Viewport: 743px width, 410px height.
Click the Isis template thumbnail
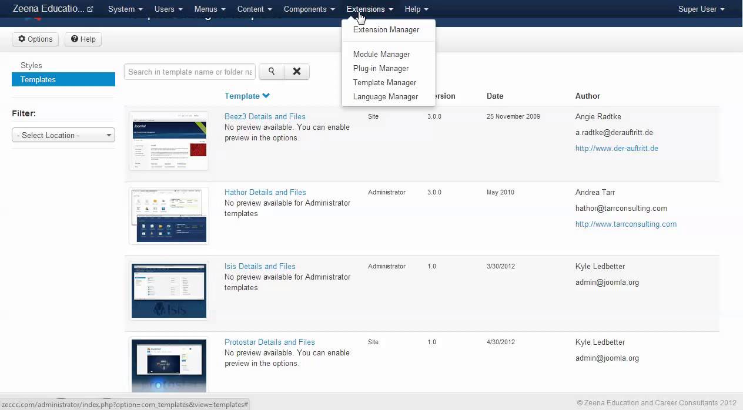click(169, 291)
